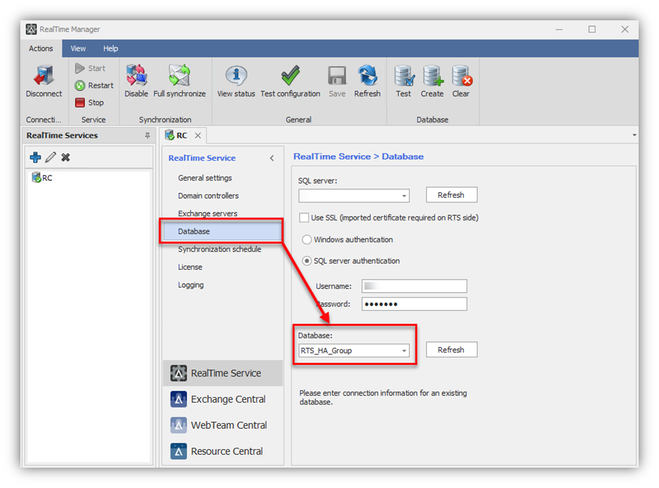Click into the Username field

coord(414,286)
